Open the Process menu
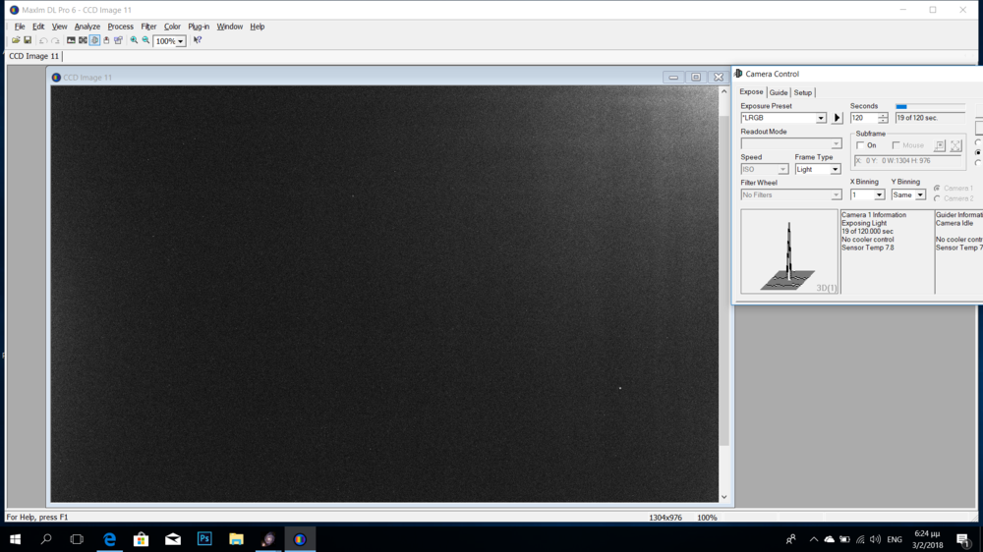This screenshot has width=983, height=552. coord(120,27)
